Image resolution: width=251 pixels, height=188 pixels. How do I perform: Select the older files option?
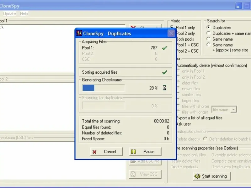187,83
